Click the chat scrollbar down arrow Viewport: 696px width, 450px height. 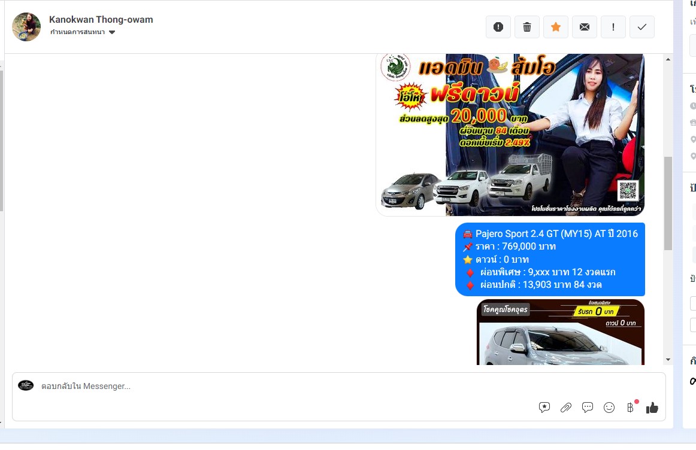point(668,360)
